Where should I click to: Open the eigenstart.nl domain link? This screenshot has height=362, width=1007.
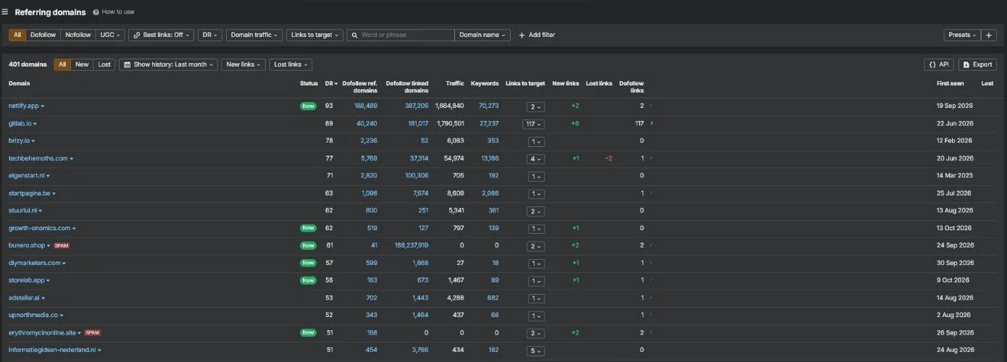coord(27,176)
